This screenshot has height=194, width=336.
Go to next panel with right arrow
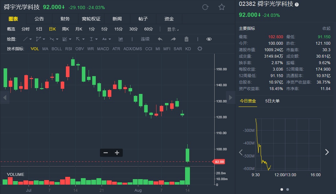(x=327, y=152)
